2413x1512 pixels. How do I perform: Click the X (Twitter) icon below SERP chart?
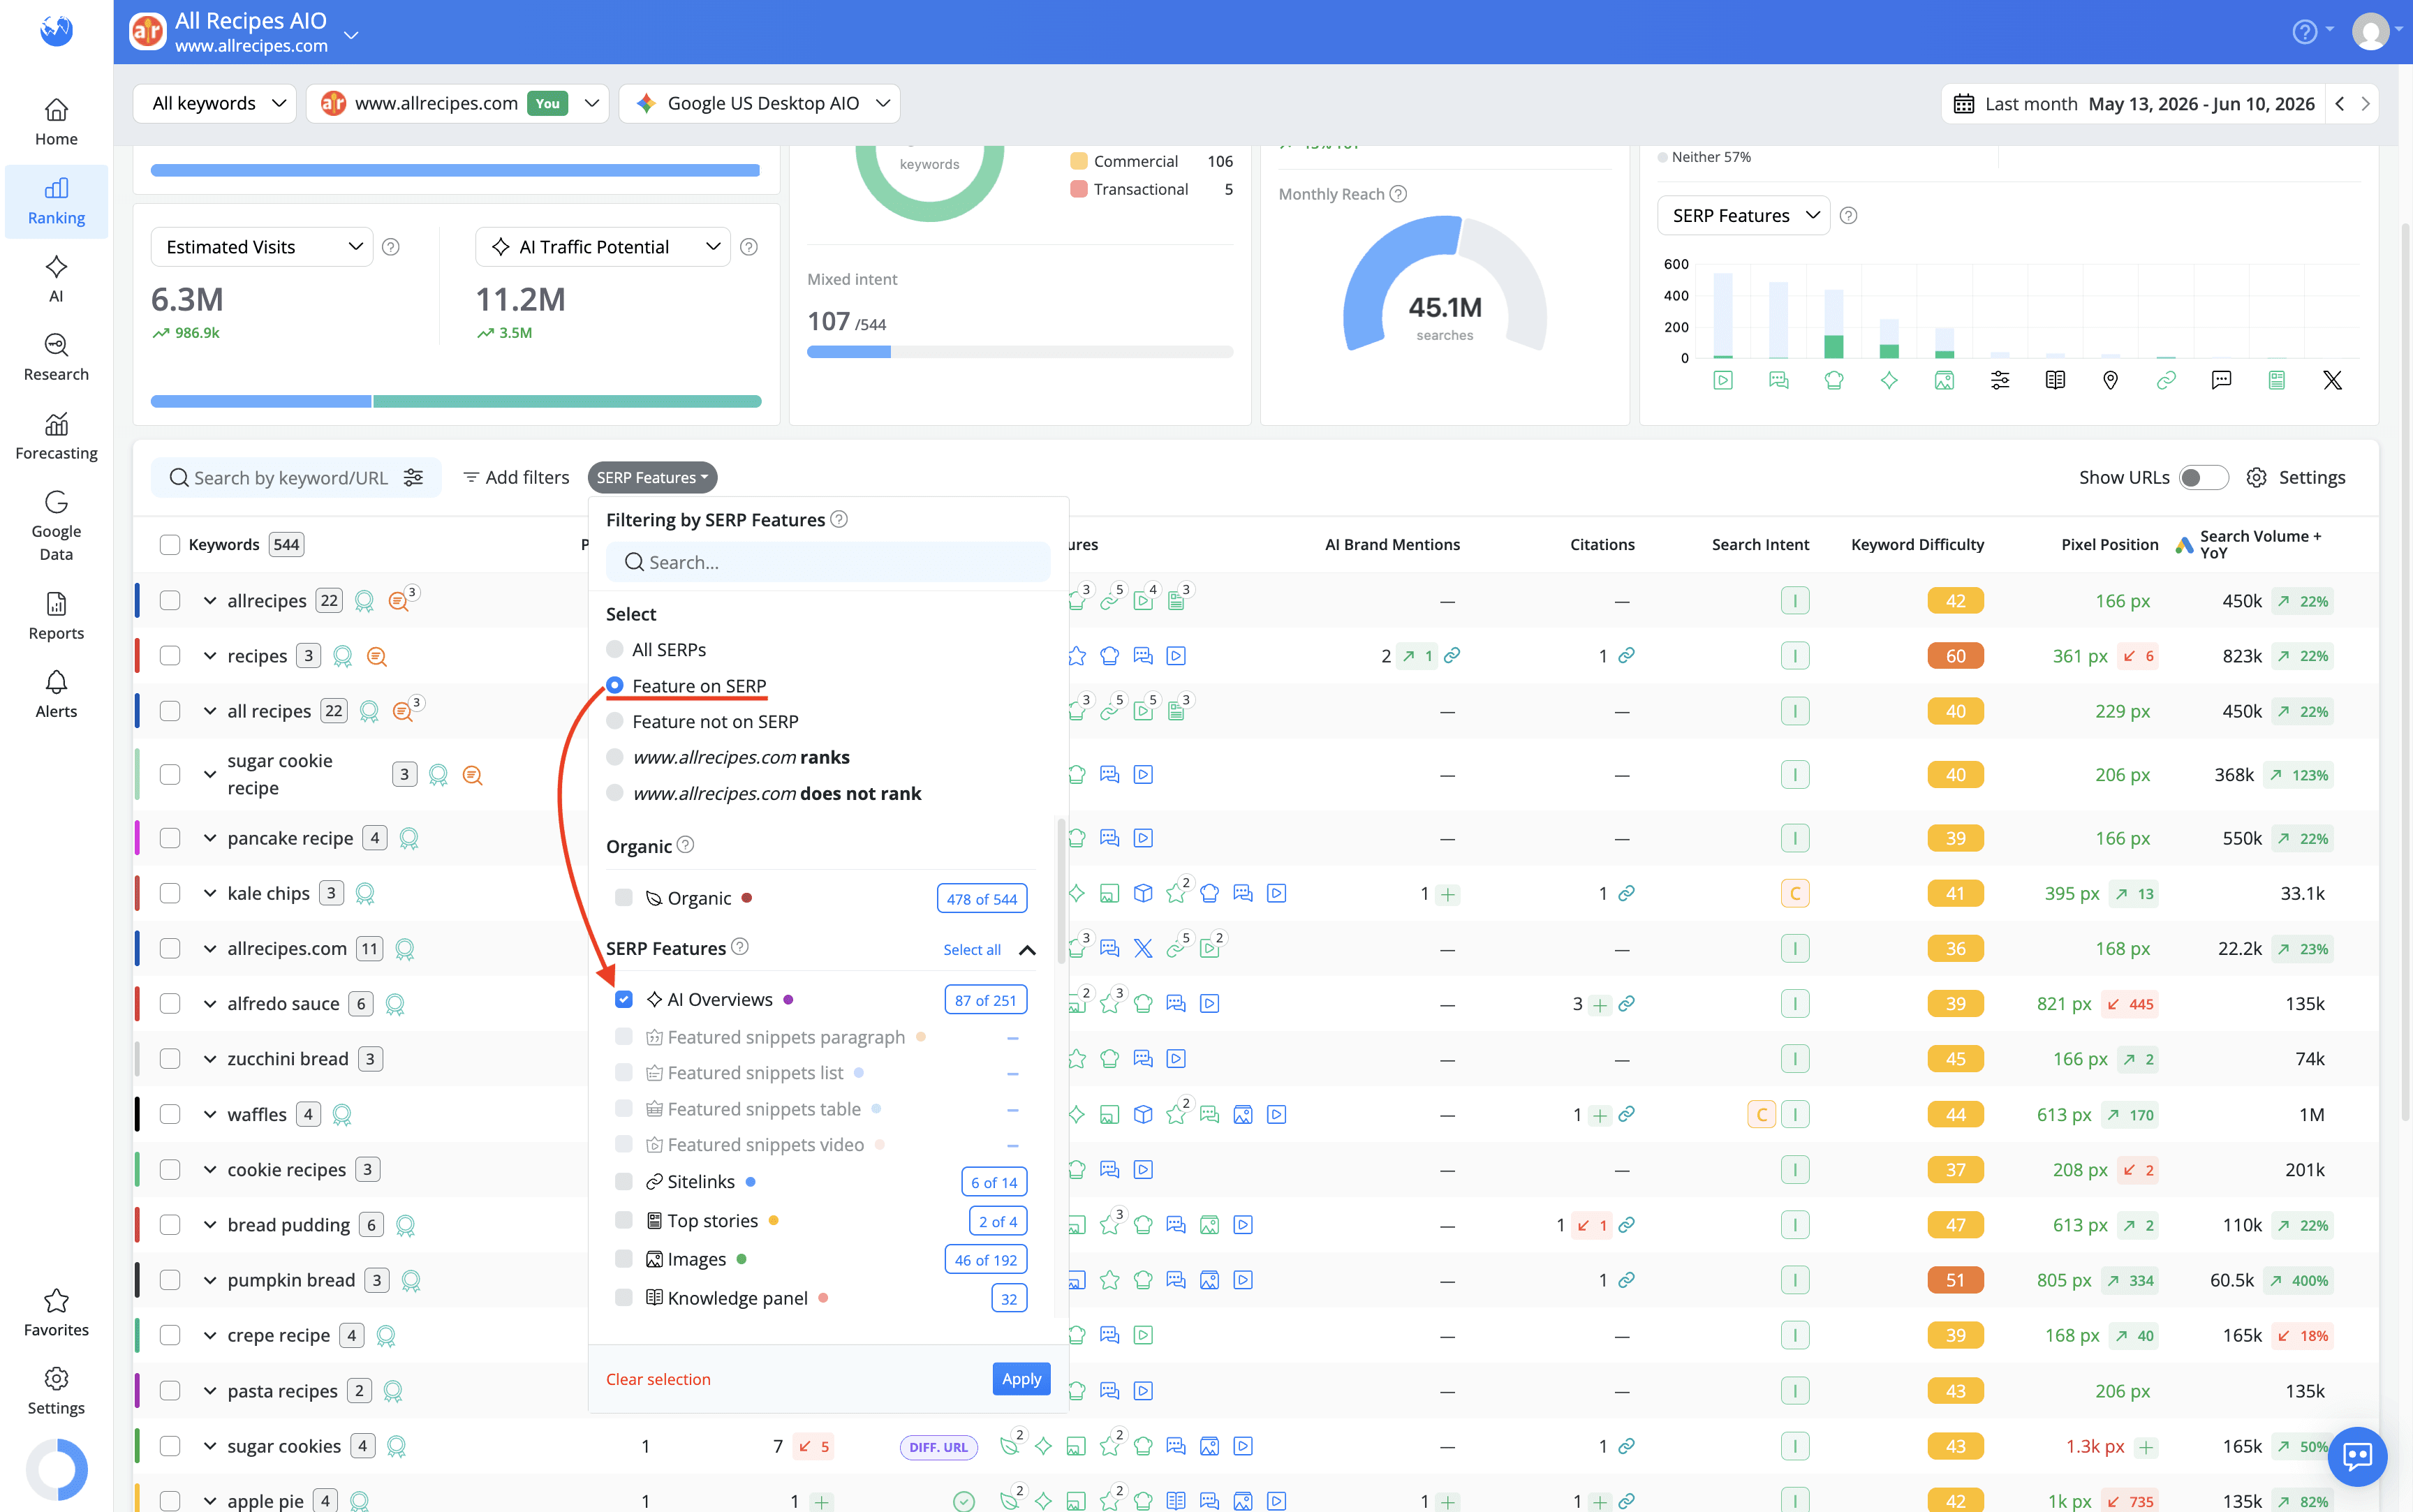click(2332, 380)
